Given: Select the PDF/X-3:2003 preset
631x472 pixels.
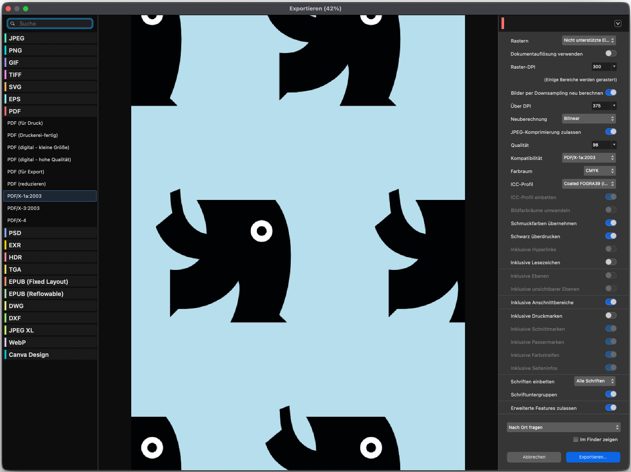Looking at the screenshot, I should (50, 208).
